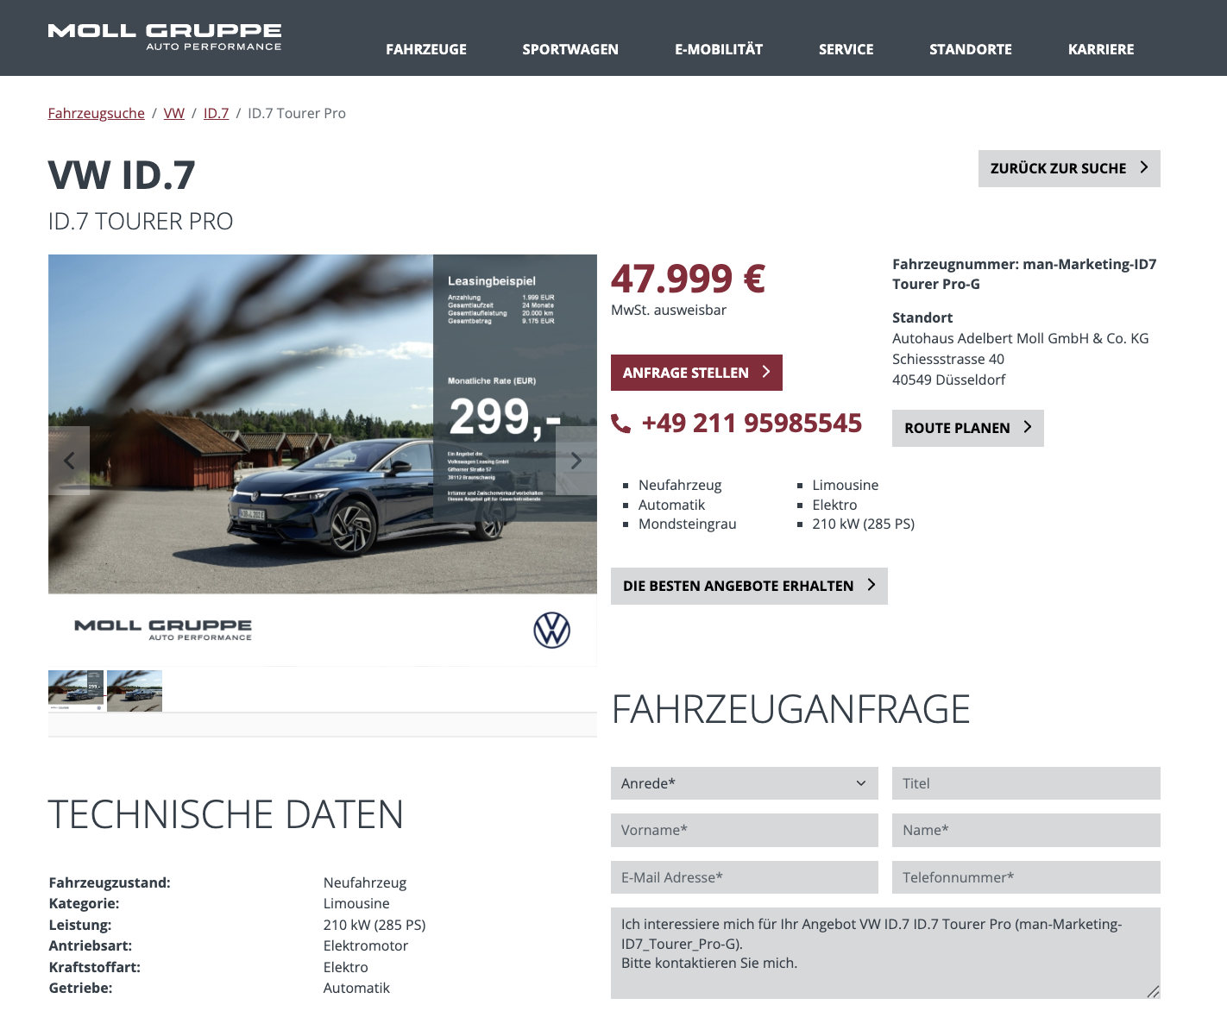The image size is (1227, 1011).
Task: Click the VW logo below car photo
Action: tap(551, 631)
